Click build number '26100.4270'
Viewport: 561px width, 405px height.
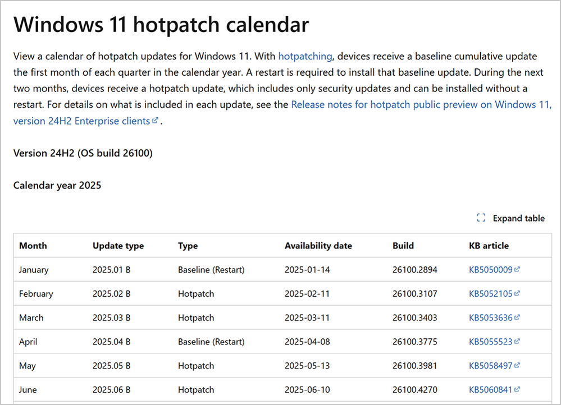click(414, 390)
